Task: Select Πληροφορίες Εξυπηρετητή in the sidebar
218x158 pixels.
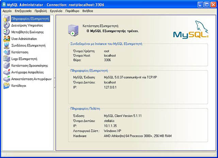Action: [30, 19]
